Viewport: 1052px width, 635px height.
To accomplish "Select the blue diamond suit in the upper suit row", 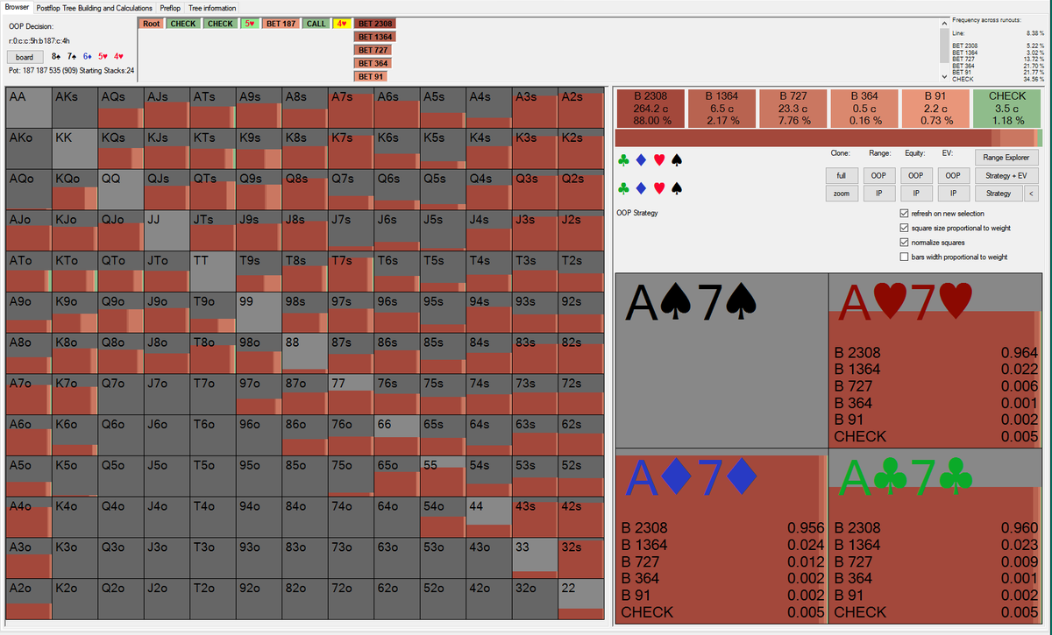I will pos(641,160).
